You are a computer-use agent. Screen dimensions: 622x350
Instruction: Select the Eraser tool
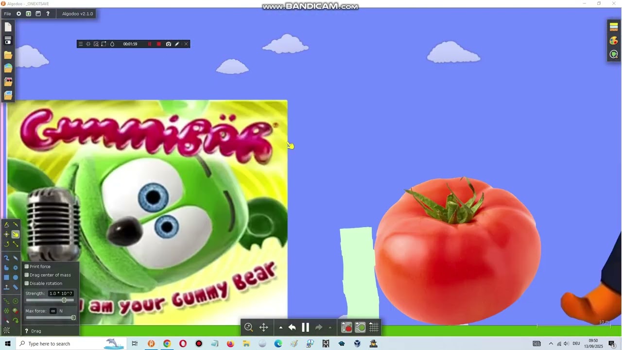tap(16, 258)
